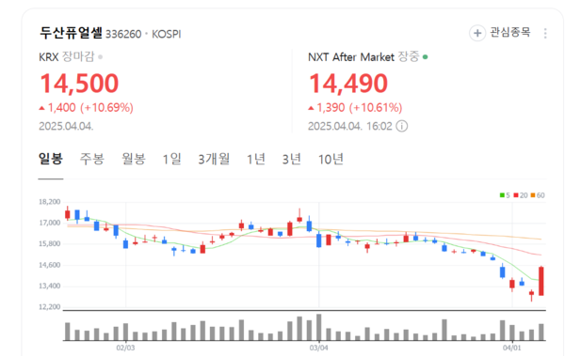Switch to the 주봉 weekly tab
565x356 pixels.
92,159
